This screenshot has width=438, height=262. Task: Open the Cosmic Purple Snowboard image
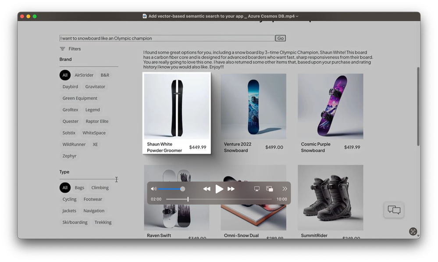tap(331, 106)
